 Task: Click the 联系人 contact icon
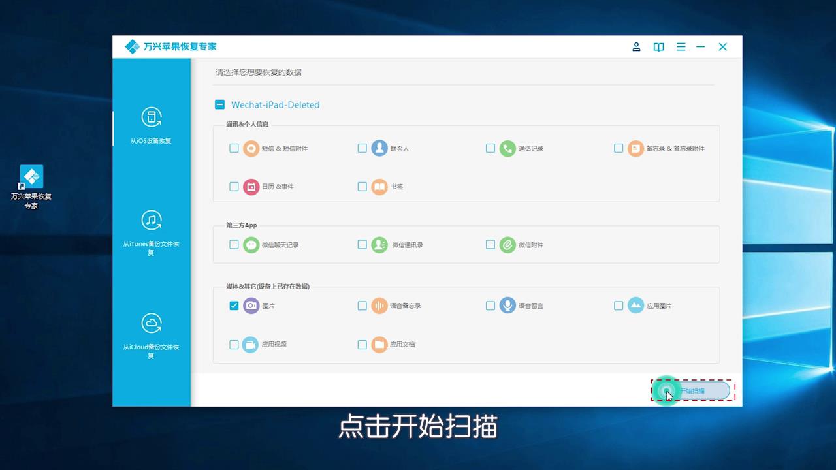point(379,148)
